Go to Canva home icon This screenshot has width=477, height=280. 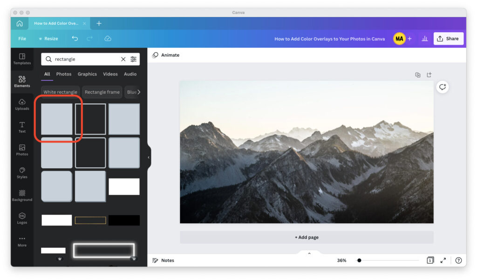coord(20,23)
